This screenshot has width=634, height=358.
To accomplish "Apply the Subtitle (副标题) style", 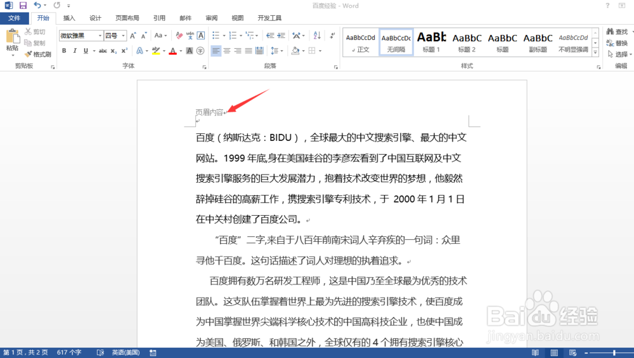I will coord(538,42).
